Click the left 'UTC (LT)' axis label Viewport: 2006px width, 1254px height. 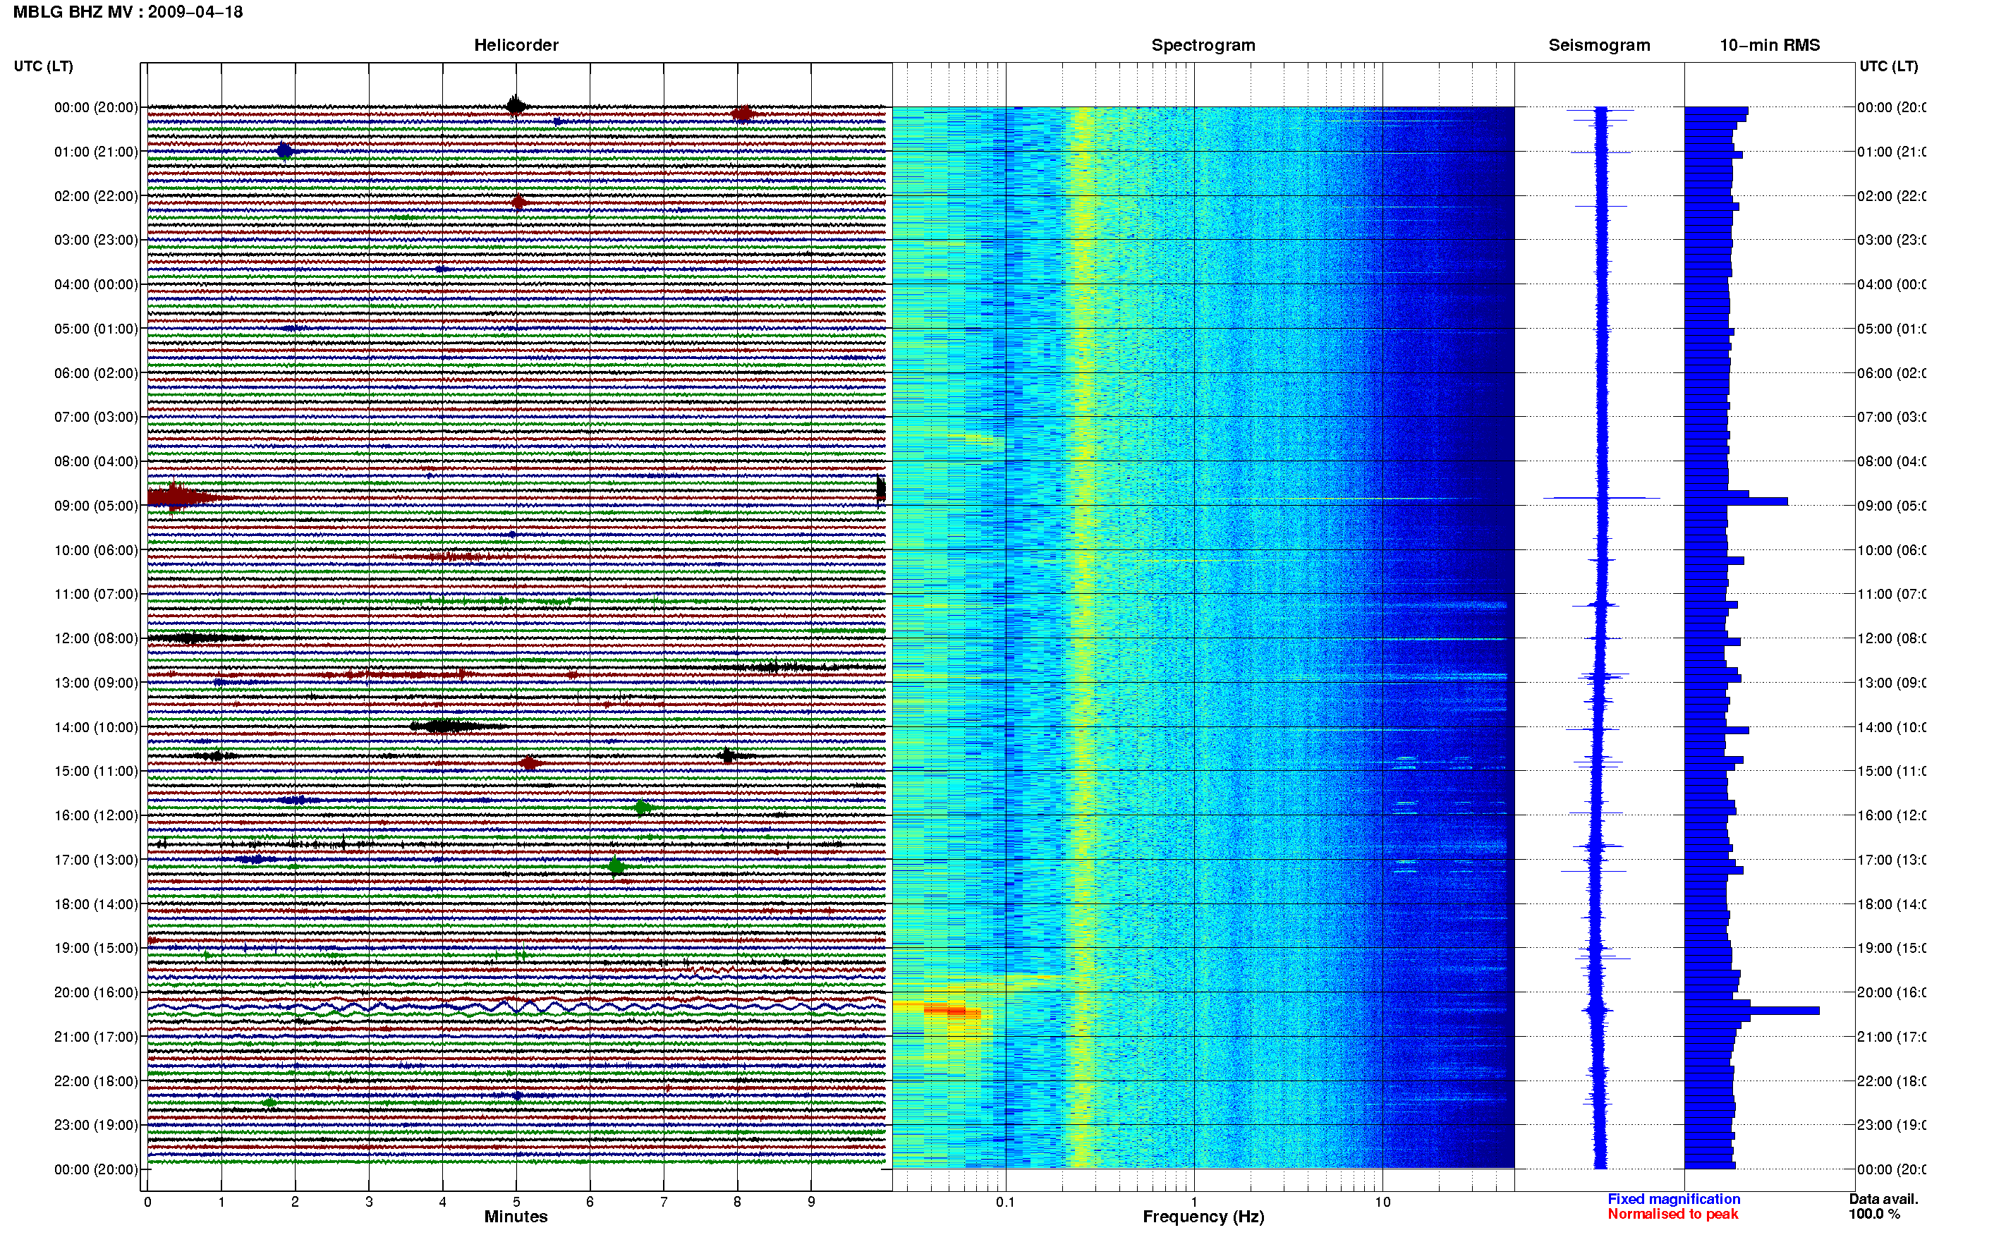point(43,66)
